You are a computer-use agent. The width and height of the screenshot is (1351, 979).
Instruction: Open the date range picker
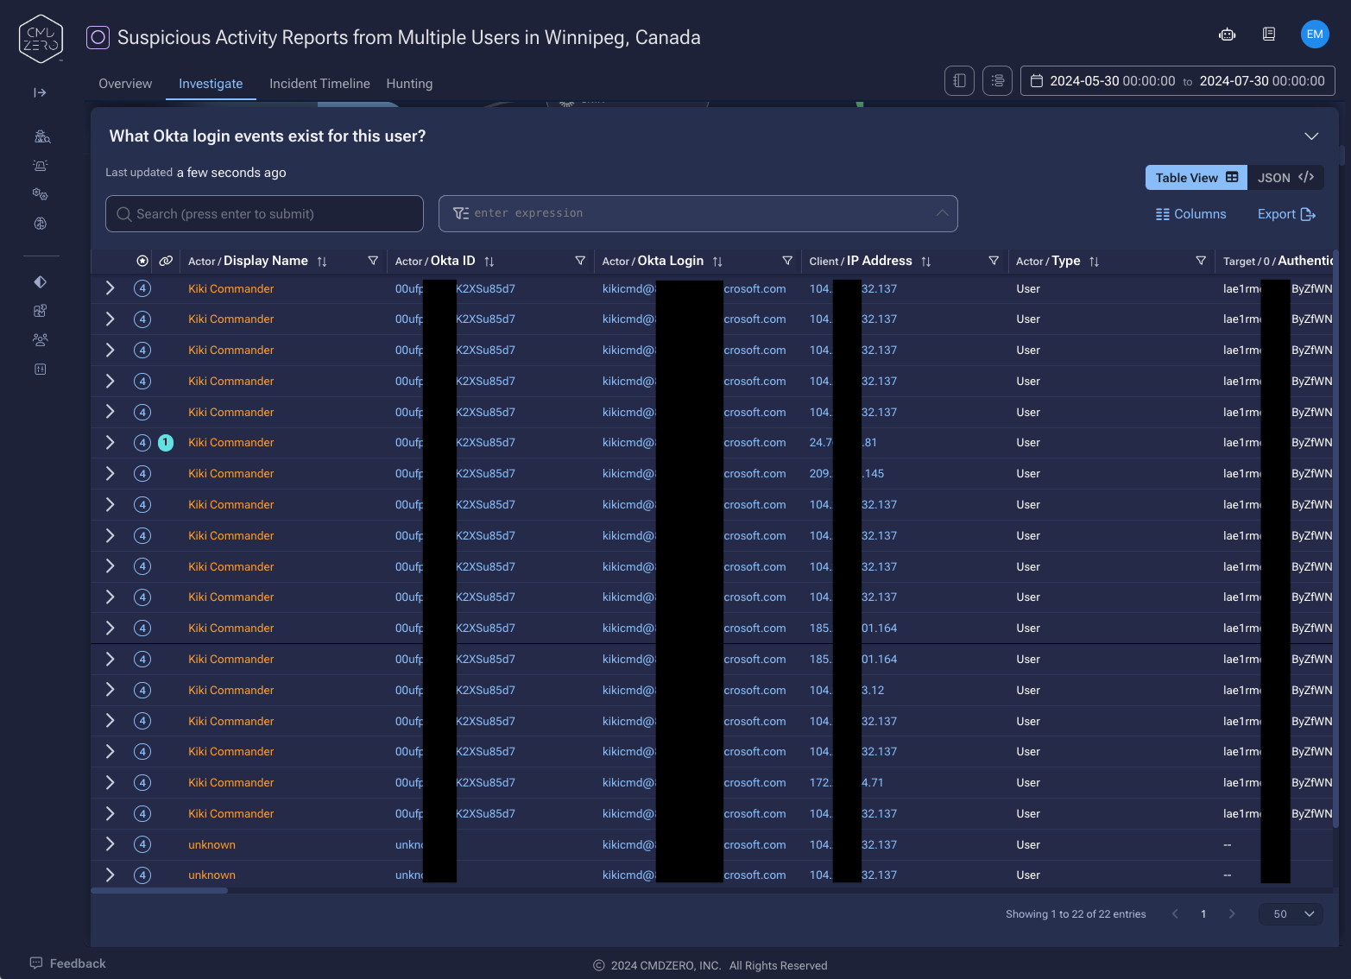pyautogui.click(x=1177, y=81)
